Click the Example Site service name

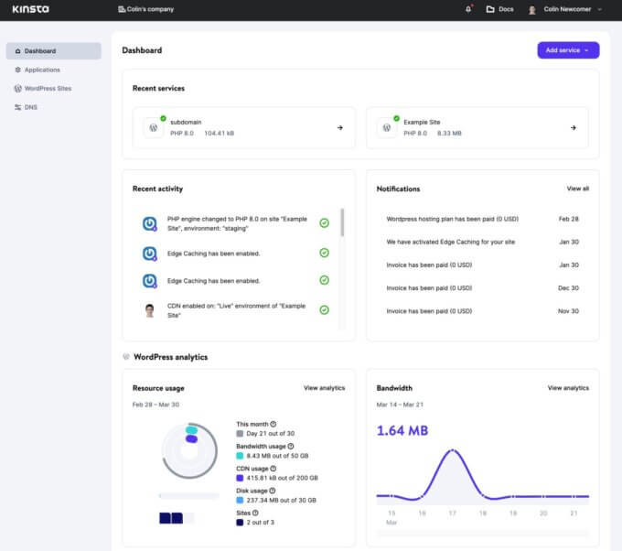422,123
